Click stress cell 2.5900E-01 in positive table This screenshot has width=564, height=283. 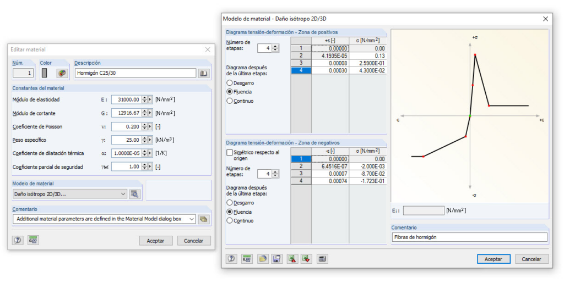[367, 63]
